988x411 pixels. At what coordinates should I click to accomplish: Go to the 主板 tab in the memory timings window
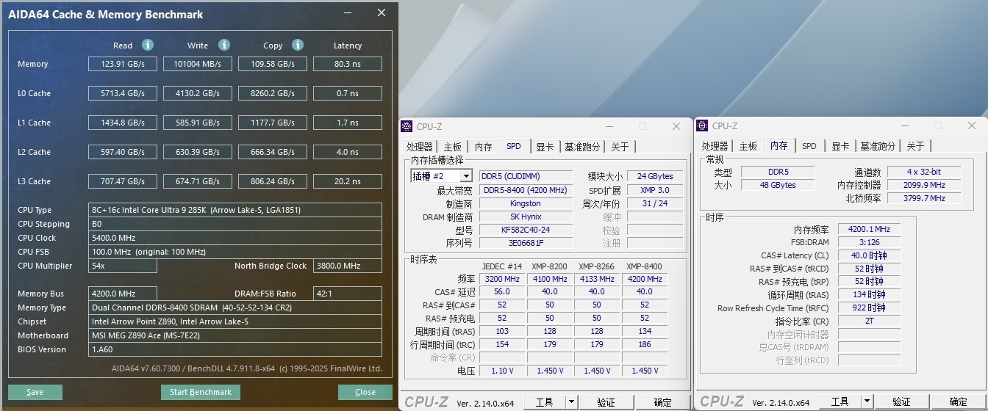pos(748,147)
